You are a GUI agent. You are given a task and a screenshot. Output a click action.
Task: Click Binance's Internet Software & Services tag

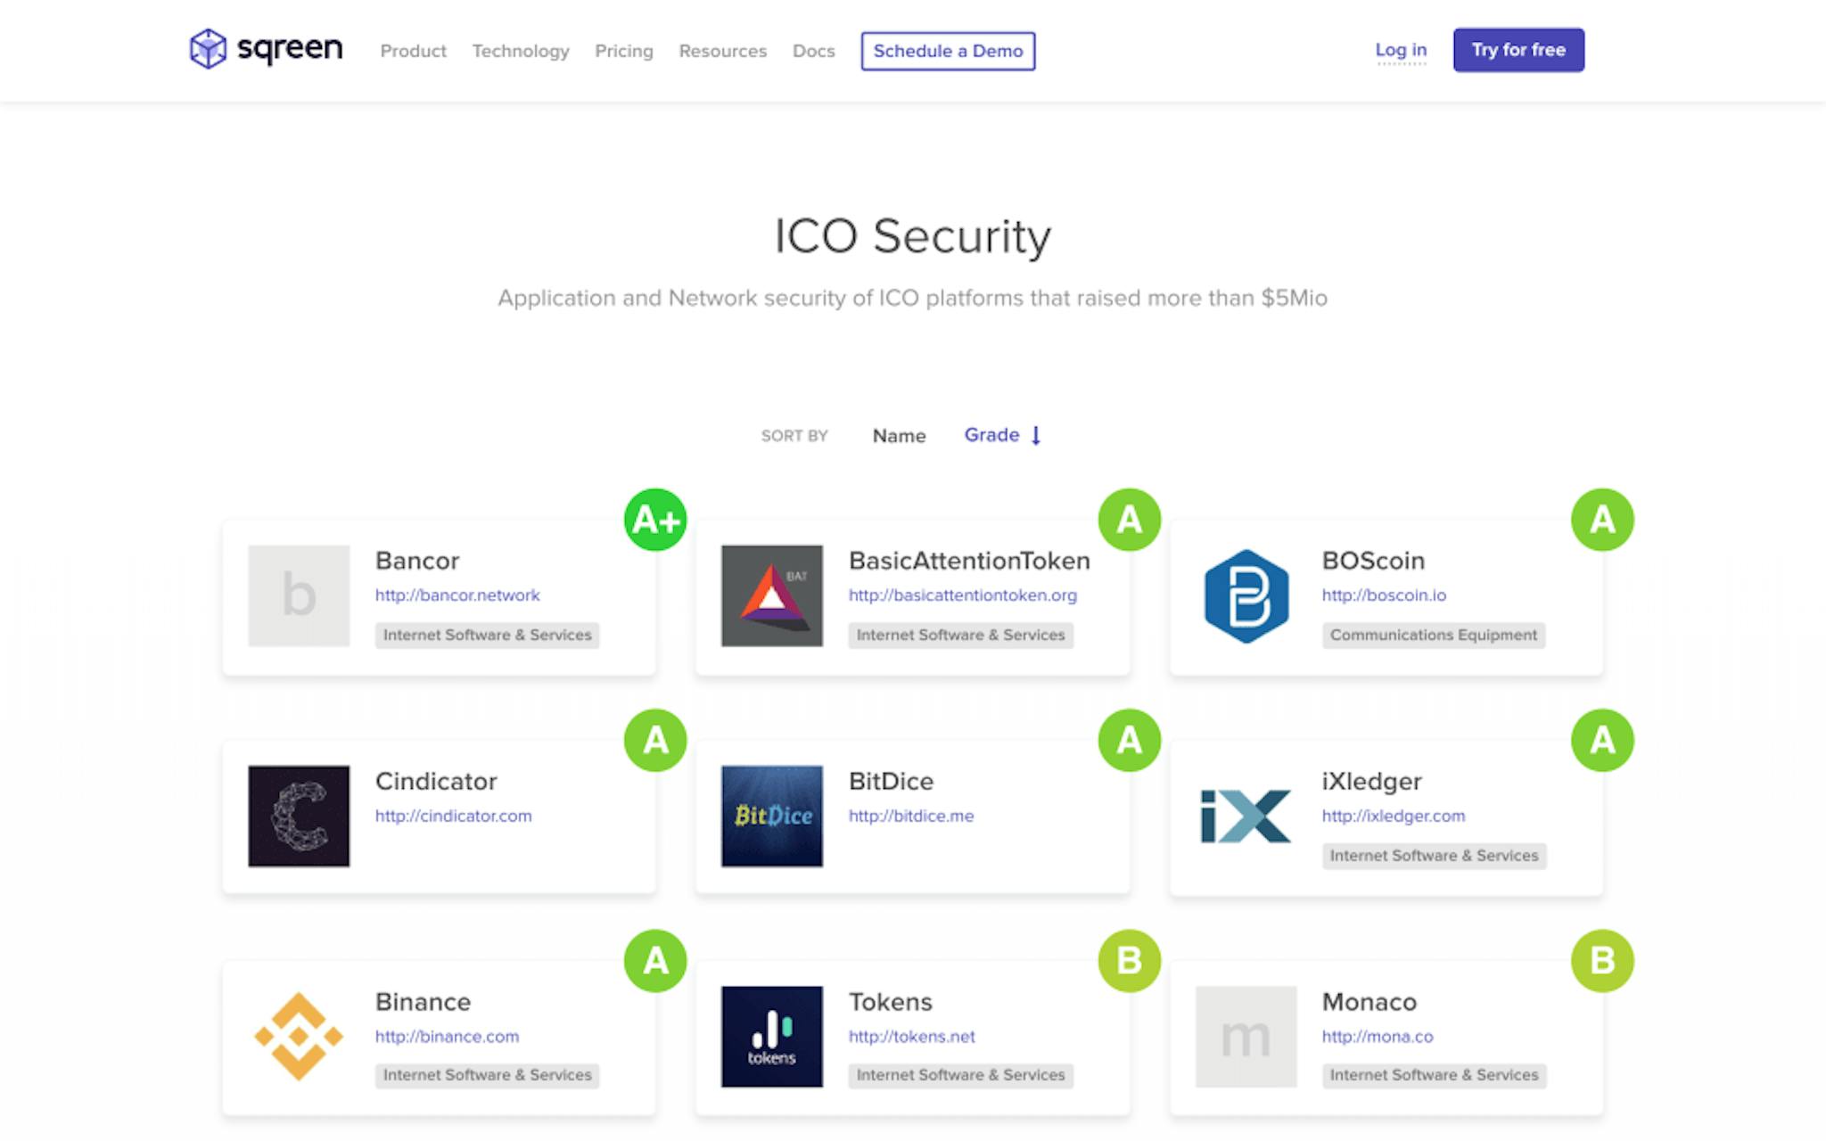(487, 1075)
